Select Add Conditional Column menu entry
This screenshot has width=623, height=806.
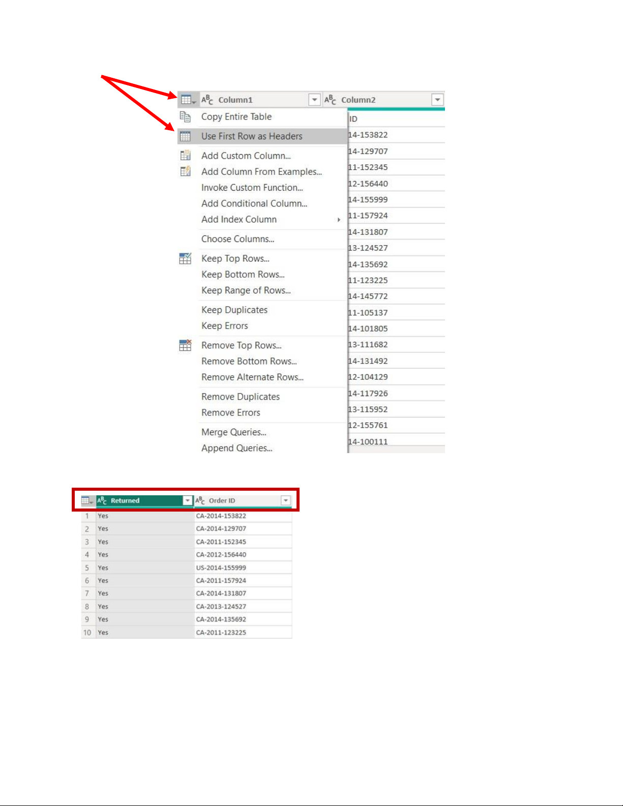point(254,203)
